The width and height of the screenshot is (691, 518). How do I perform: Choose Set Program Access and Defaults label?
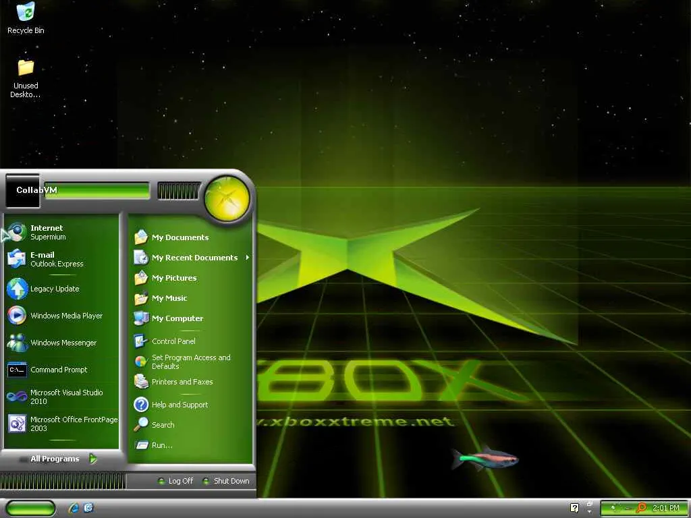point(191,362)
